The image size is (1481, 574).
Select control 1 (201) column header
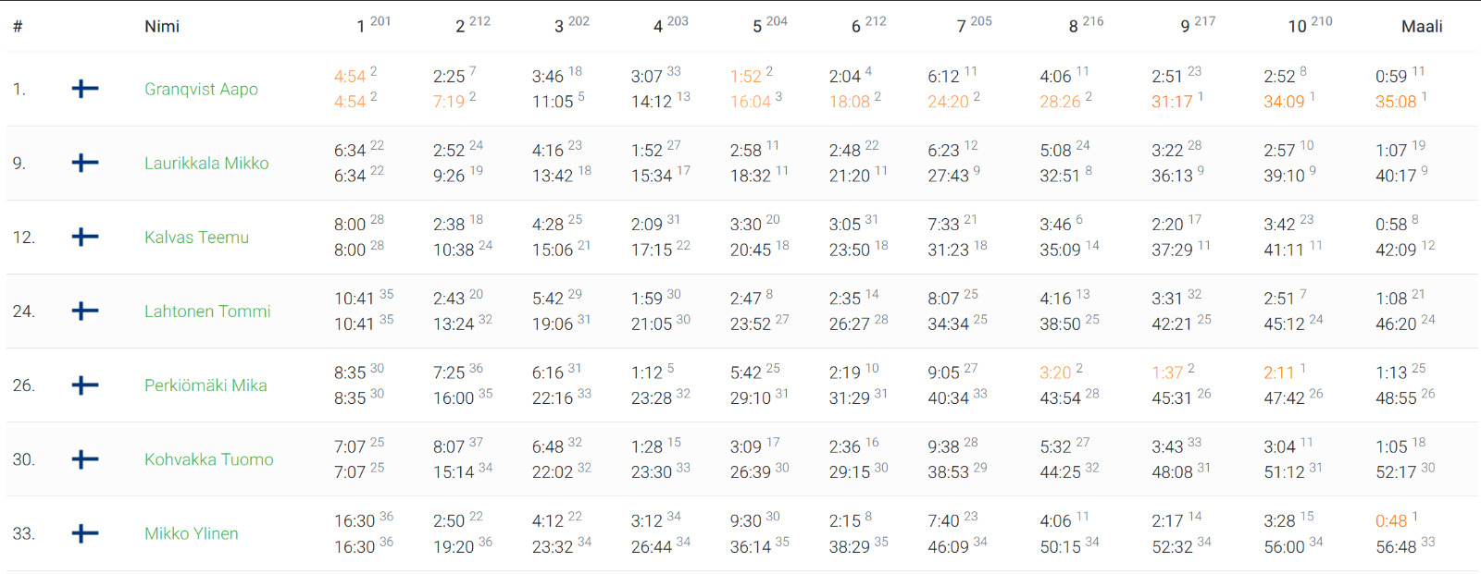pos(373,25)
